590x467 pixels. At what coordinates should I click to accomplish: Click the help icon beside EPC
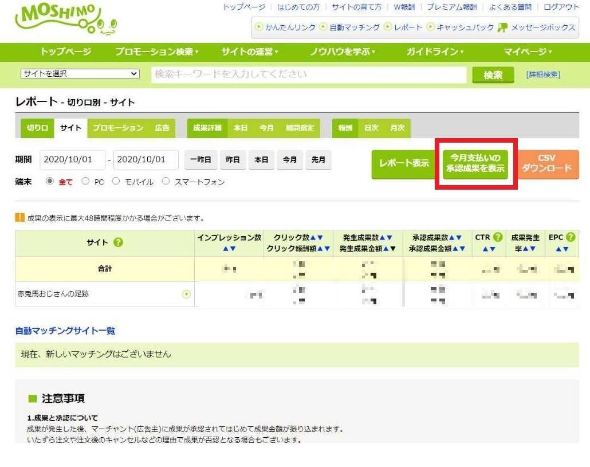[571, 237]
